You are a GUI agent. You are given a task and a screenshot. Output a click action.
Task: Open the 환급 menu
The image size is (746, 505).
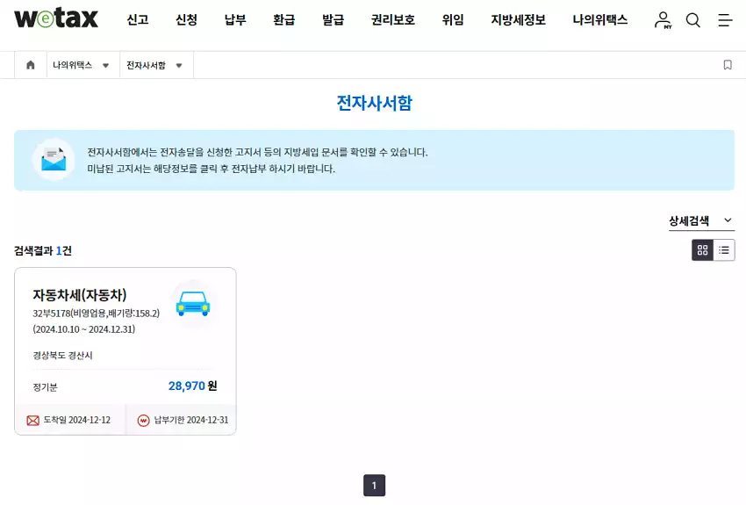[x=284, y=19]
